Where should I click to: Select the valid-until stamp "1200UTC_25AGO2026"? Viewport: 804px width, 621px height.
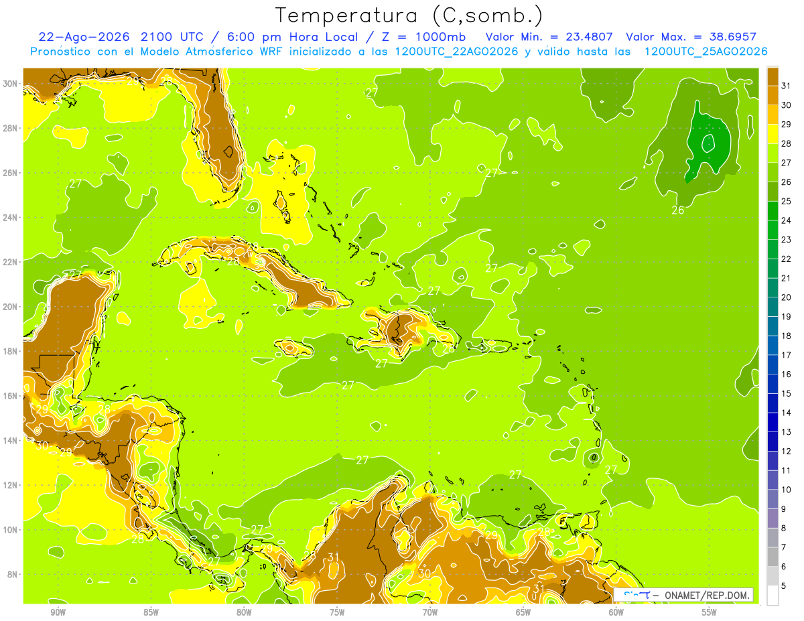pyautogui.click(x=706, y=52)
